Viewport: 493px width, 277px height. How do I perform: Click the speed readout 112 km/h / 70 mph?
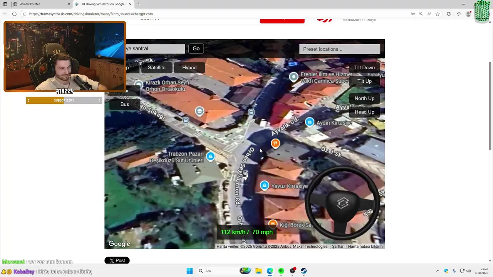(x=246, y=232)
